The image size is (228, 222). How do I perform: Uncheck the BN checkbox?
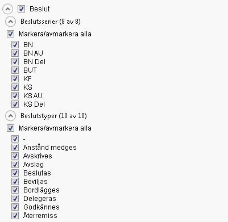(x=15, y=45)
